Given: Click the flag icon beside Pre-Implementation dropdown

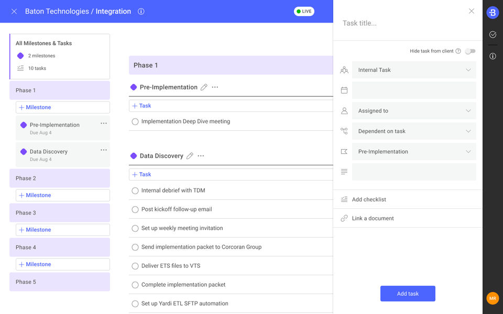Looking at the screenshot, I should click(x=344, y=152).
